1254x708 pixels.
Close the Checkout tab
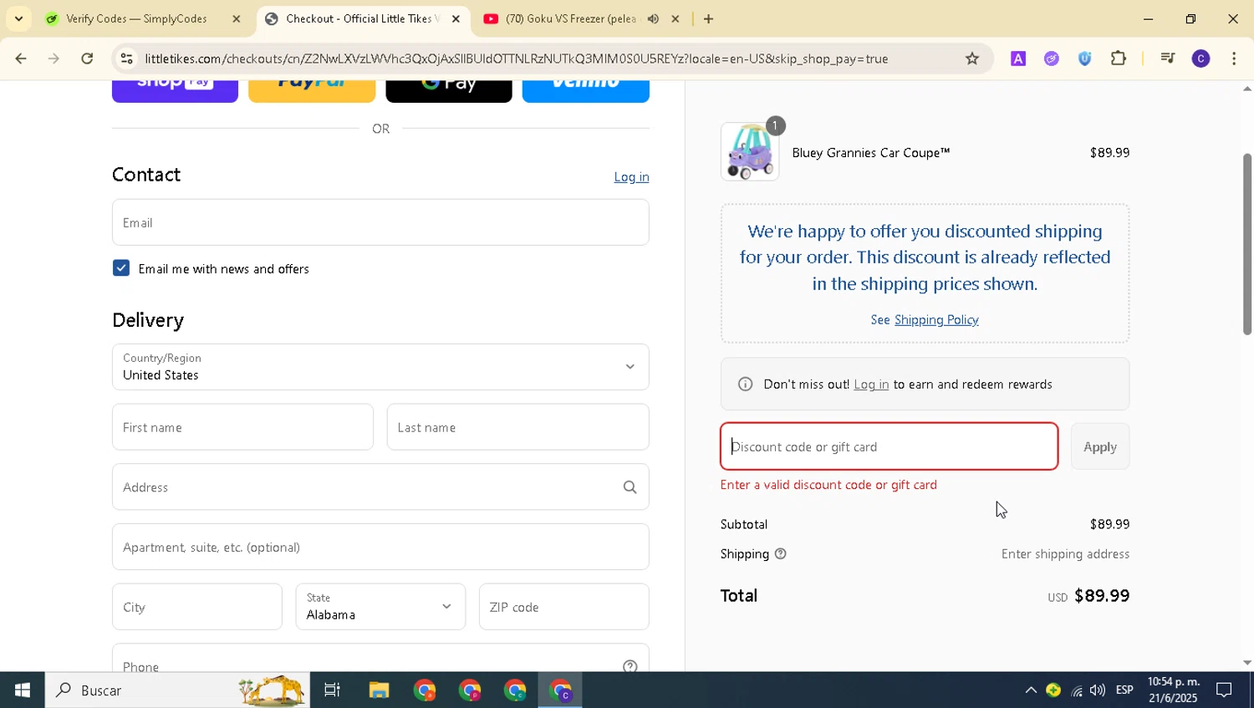[x=456, y=18]
